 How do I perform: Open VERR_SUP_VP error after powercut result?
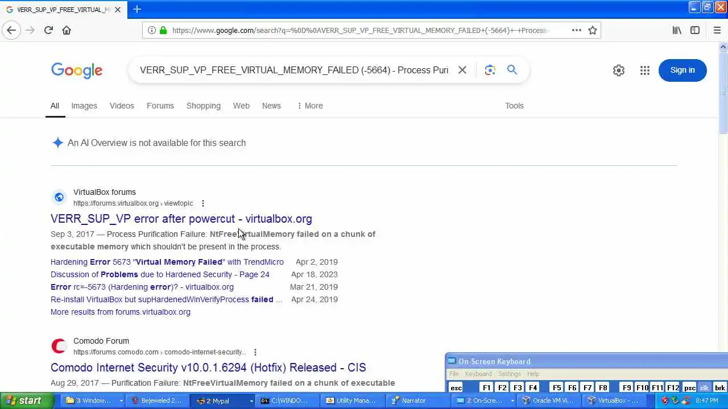pyautogui.click(x=181, y=219)
